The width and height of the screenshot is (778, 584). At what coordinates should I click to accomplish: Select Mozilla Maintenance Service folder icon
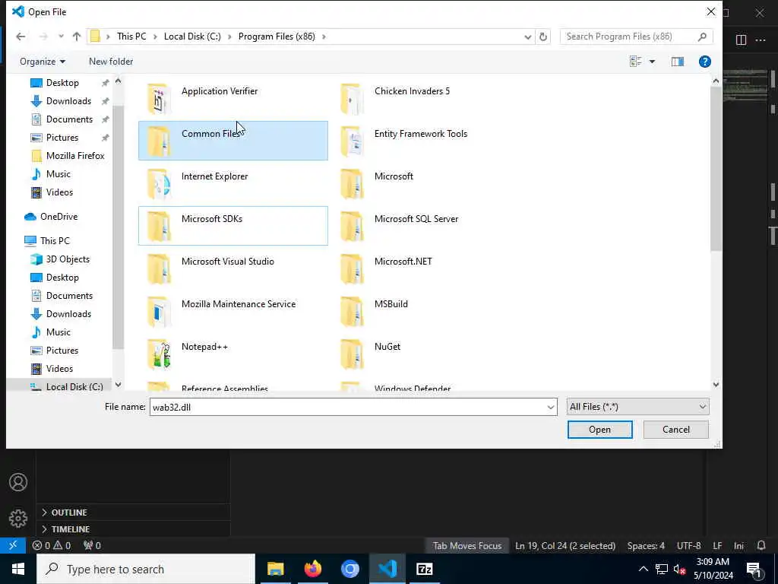(x=160, y=311)
